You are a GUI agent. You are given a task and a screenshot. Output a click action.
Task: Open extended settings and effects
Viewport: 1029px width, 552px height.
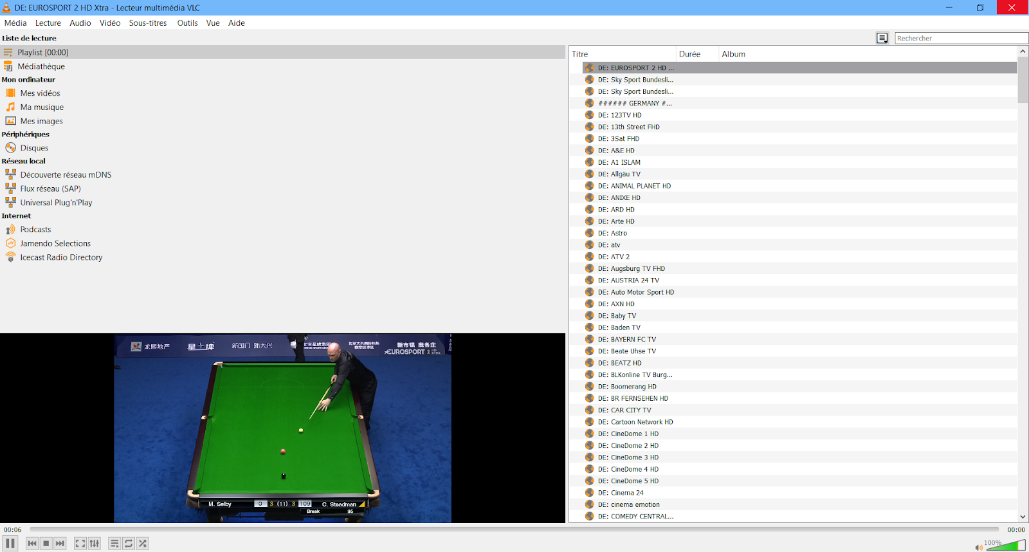pos(95,544)
